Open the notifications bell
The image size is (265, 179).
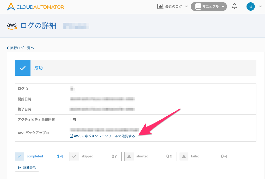(234, 7)
